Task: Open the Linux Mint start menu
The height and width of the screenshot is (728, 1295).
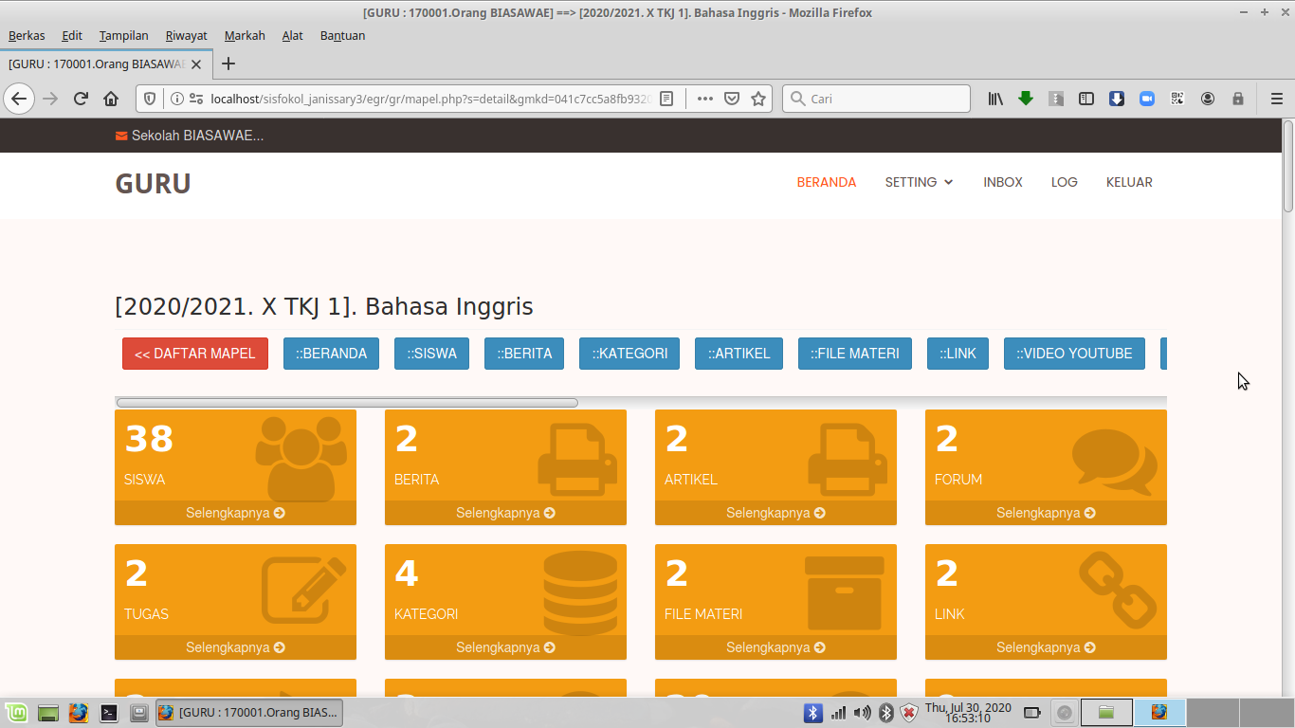Action: coord(16,712)
